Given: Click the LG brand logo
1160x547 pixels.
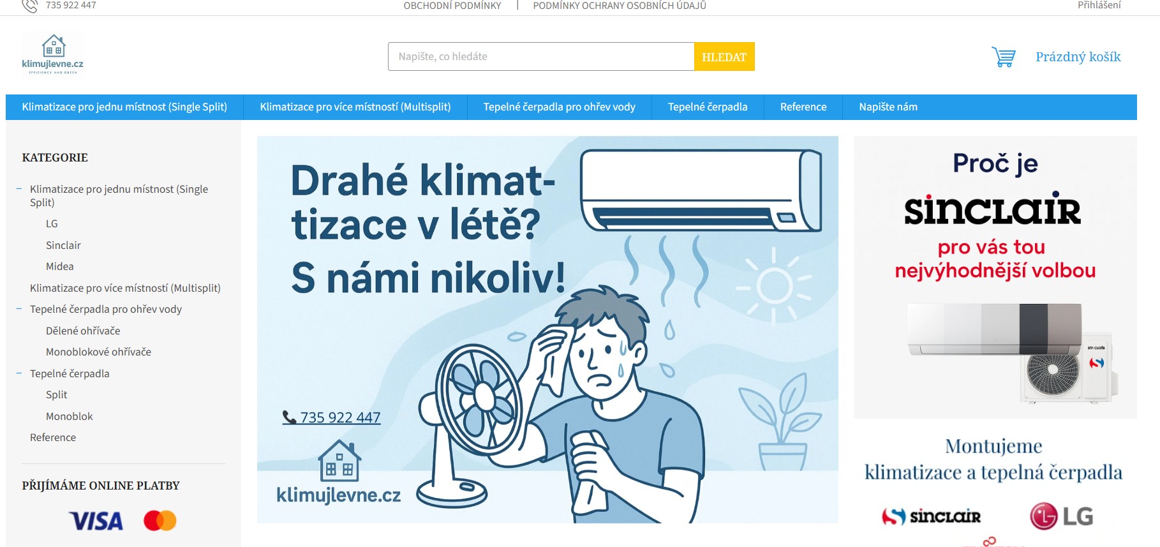Looking at the screenshot, I should [1062, 516].
